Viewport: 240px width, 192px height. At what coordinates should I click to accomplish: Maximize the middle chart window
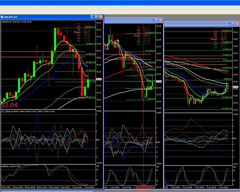157,20
